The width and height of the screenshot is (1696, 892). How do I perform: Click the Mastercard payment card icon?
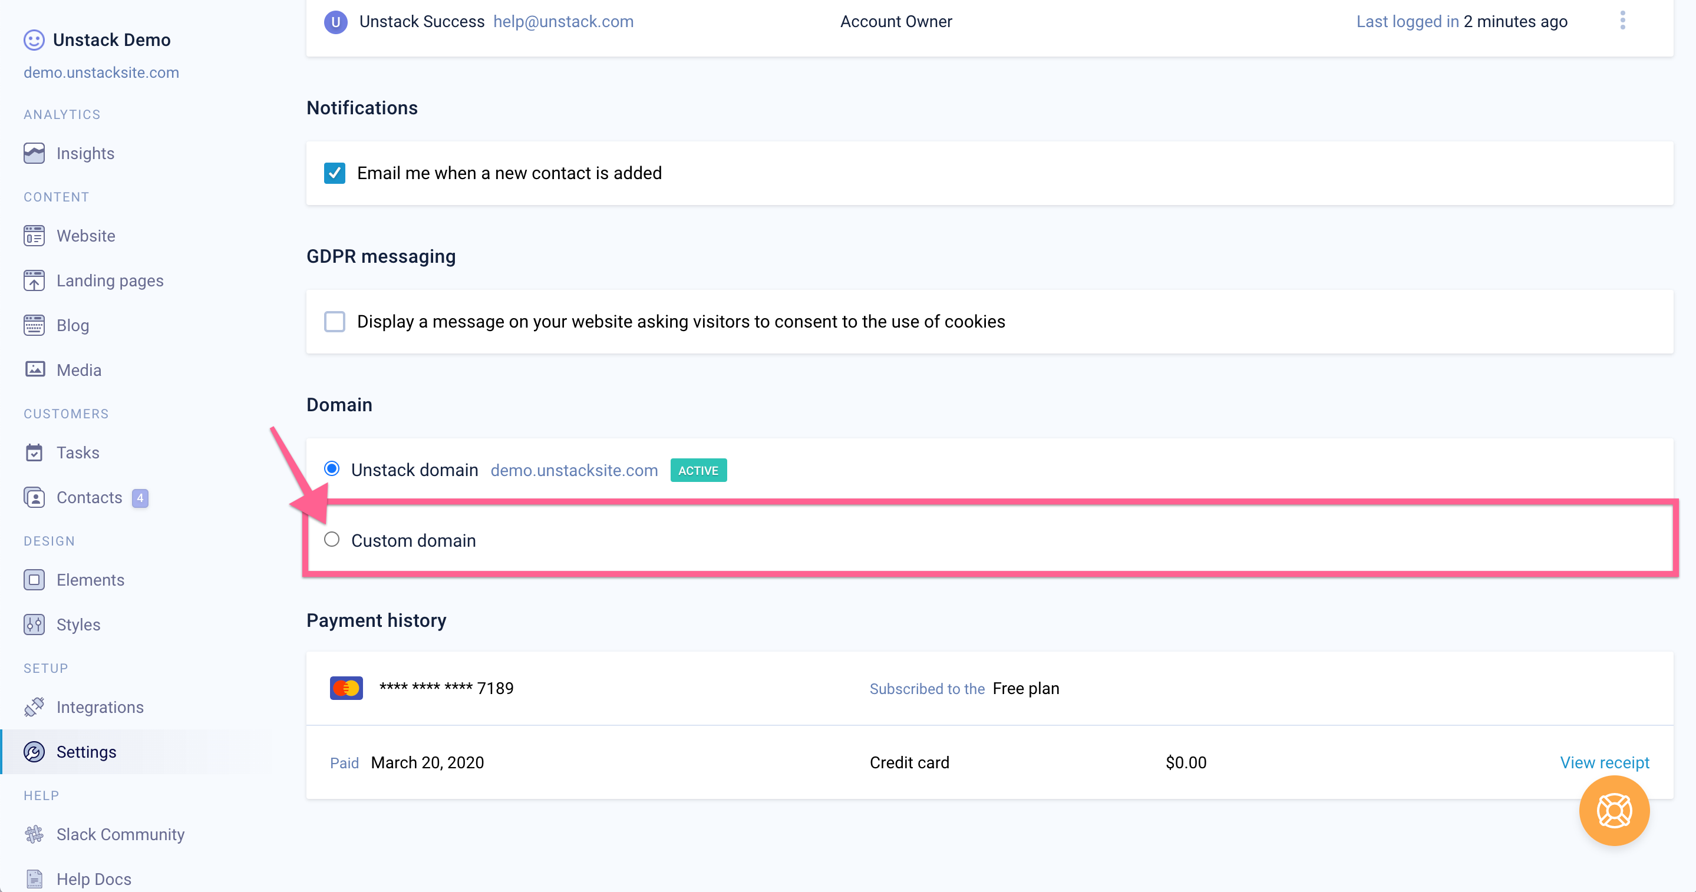[347, 689]
